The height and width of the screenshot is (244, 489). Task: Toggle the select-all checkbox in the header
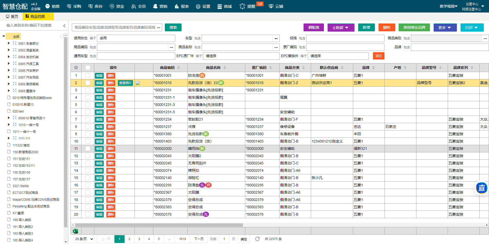pyautogui.click(x=88, y=68)
